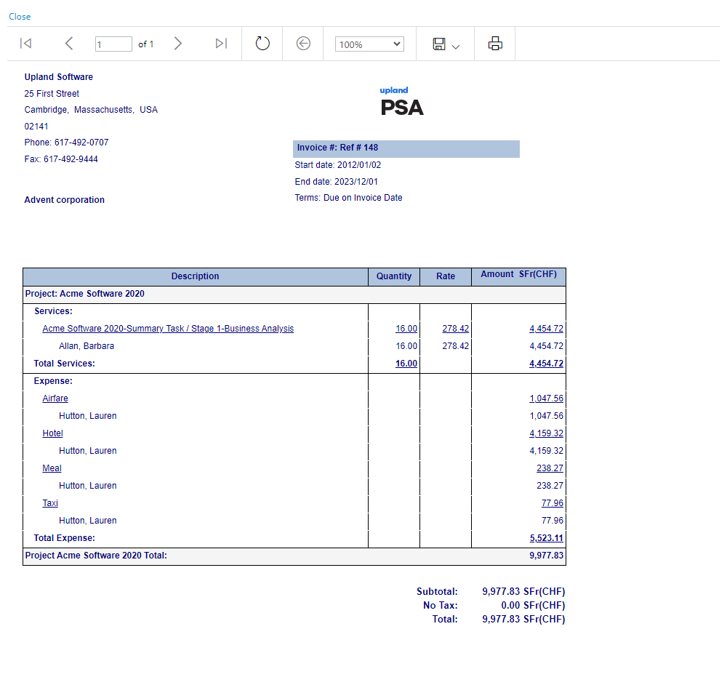Viewport: 727px width, 693px height.
Task: Close the invoice report viewer
Action: tap(20, 17)
